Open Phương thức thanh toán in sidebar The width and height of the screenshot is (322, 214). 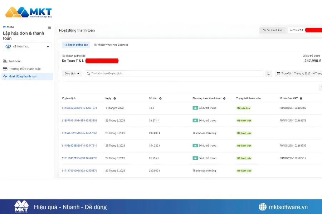(24, 69)
